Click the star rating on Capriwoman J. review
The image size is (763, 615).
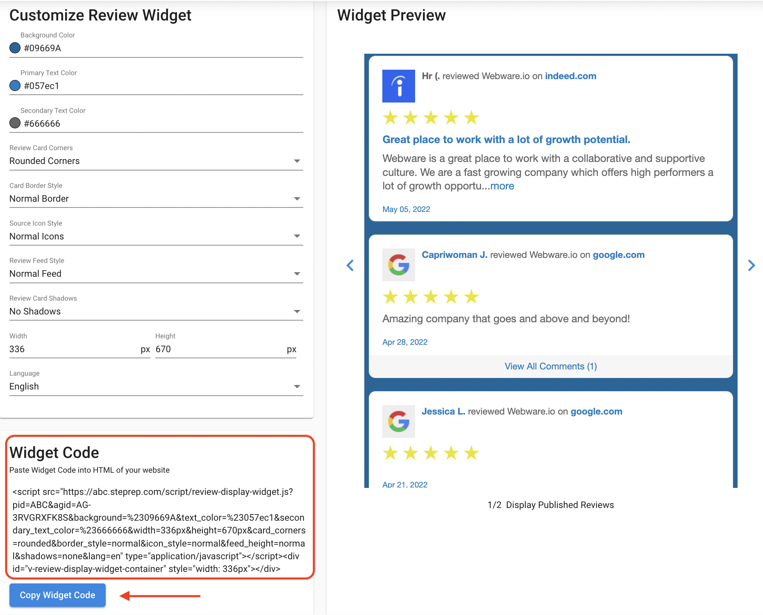(x=431, y=297)
